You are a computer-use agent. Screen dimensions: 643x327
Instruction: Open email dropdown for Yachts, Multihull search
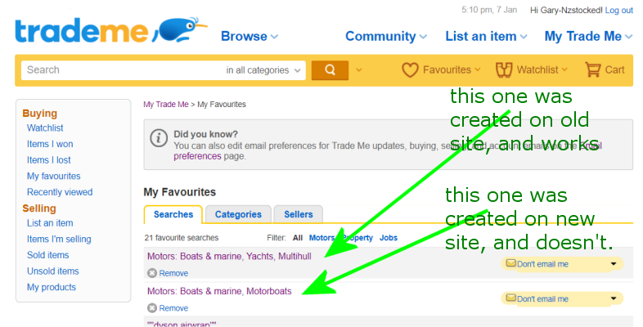[614, 264]
